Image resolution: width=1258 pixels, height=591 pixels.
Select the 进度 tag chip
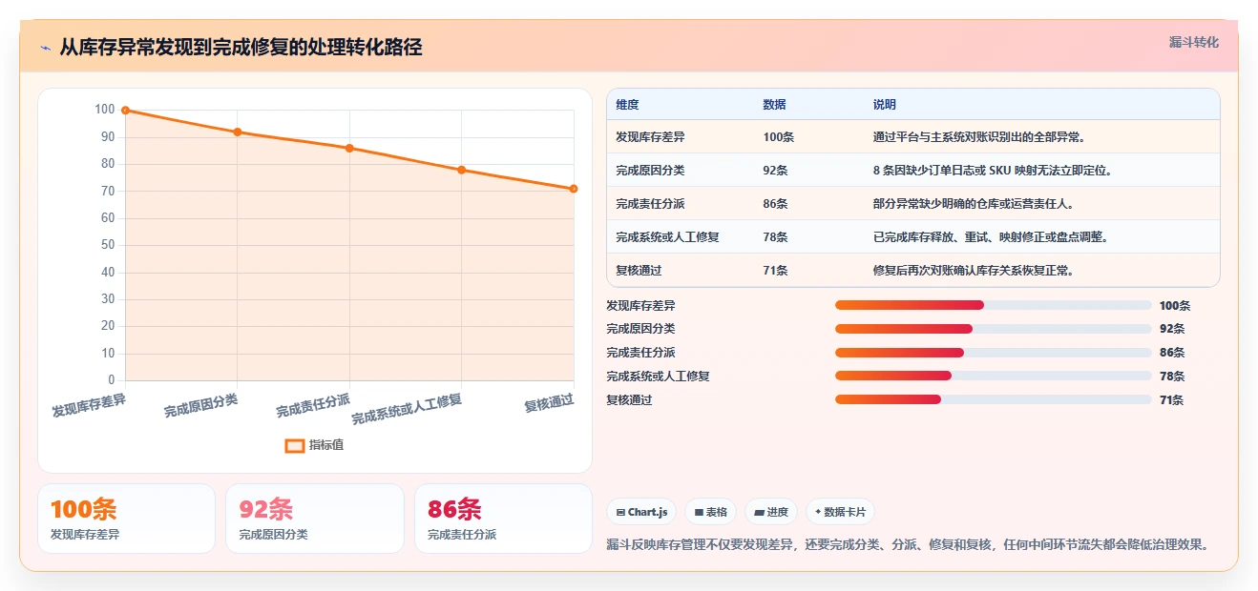(771, 512)
